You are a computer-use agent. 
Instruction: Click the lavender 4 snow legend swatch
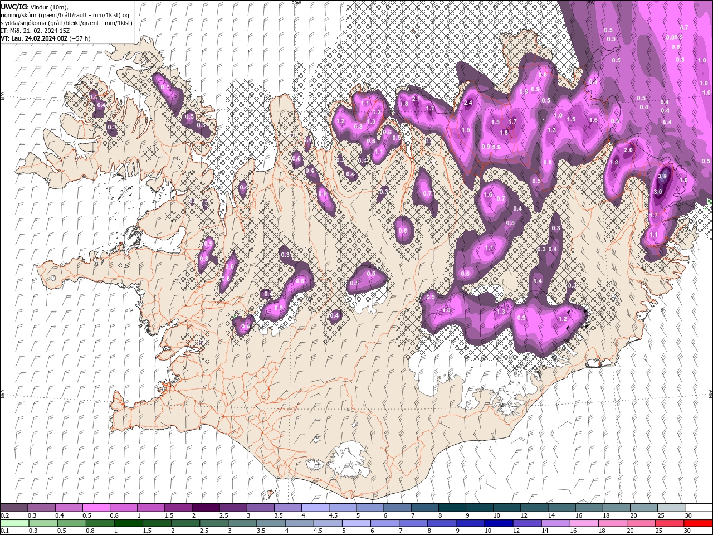(314, 508)
